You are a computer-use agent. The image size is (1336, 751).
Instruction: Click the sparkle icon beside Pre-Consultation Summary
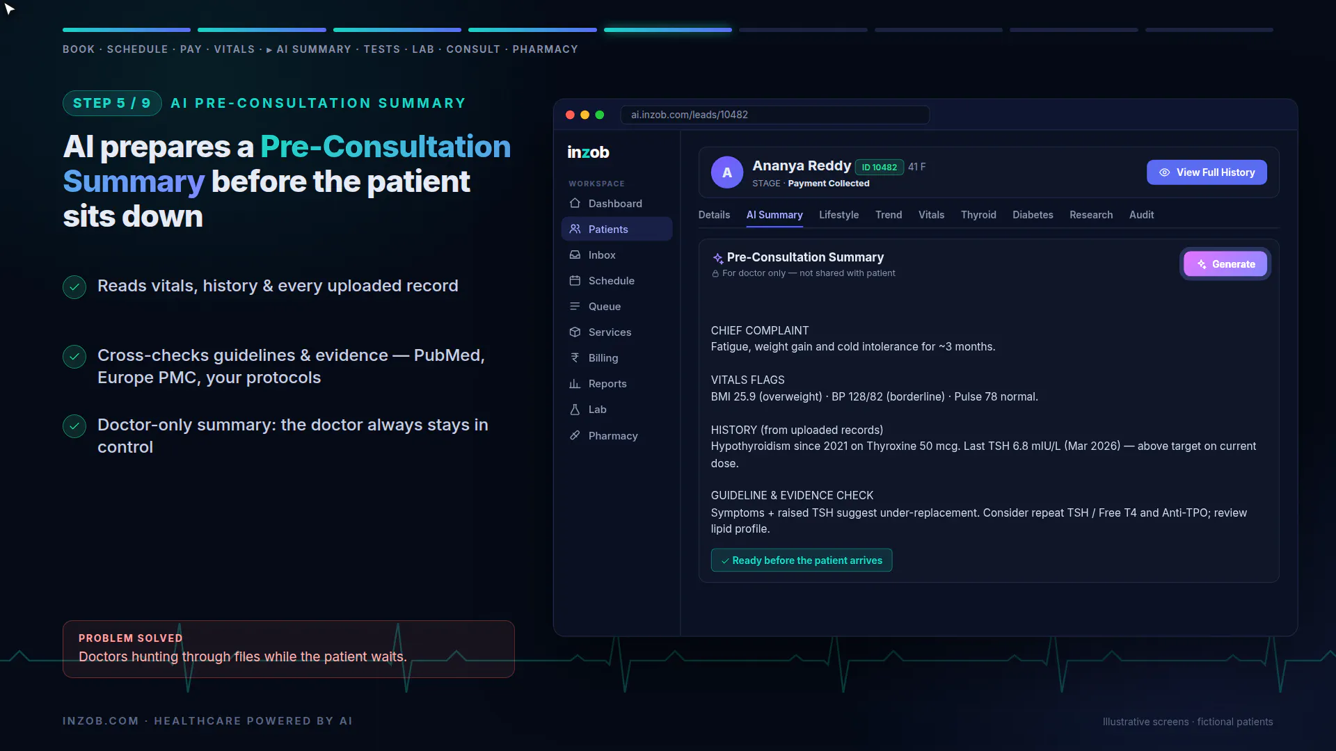click(718, 258)
